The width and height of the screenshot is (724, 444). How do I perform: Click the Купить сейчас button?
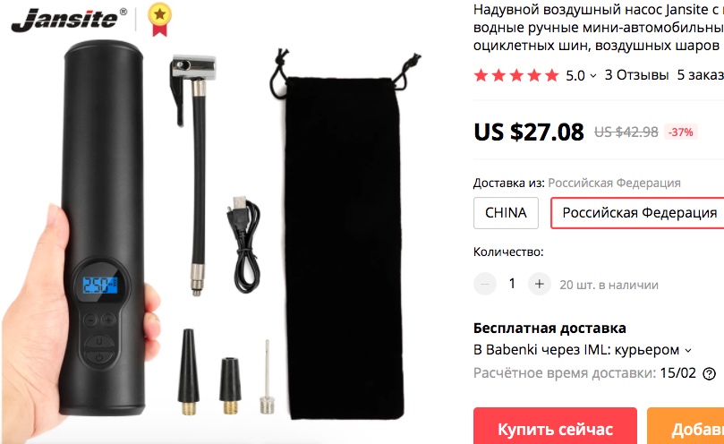coord(555,426)
